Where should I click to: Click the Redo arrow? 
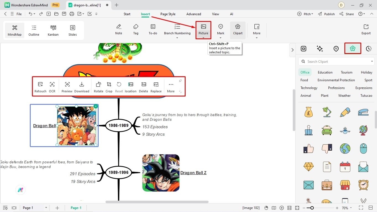[41, 14]
